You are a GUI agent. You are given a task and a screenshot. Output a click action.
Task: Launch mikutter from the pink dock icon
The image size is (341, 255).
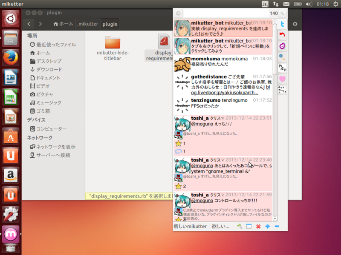tap(10, 234)
